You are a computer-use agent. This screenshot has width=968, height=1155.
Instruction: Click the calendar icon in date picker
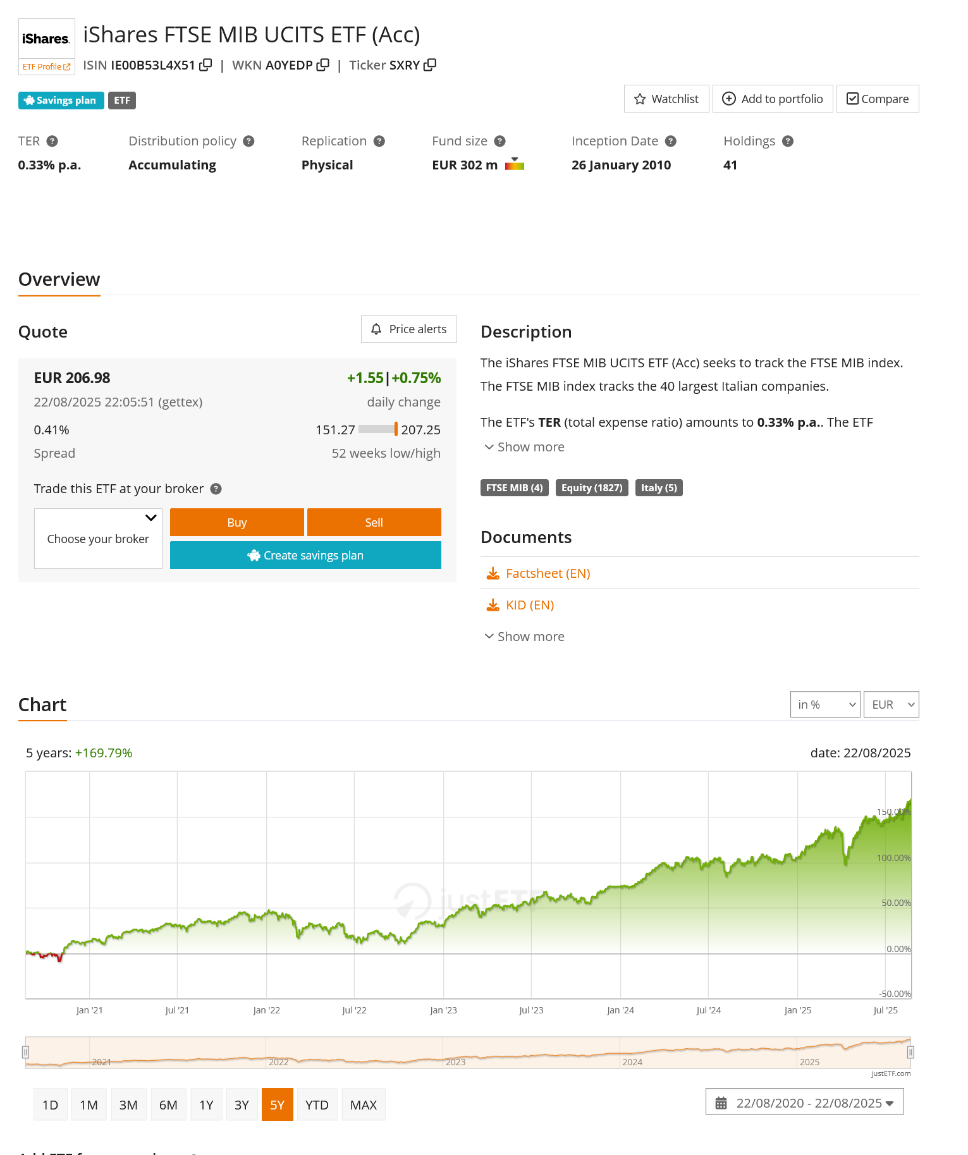[x=721, y=1103]
